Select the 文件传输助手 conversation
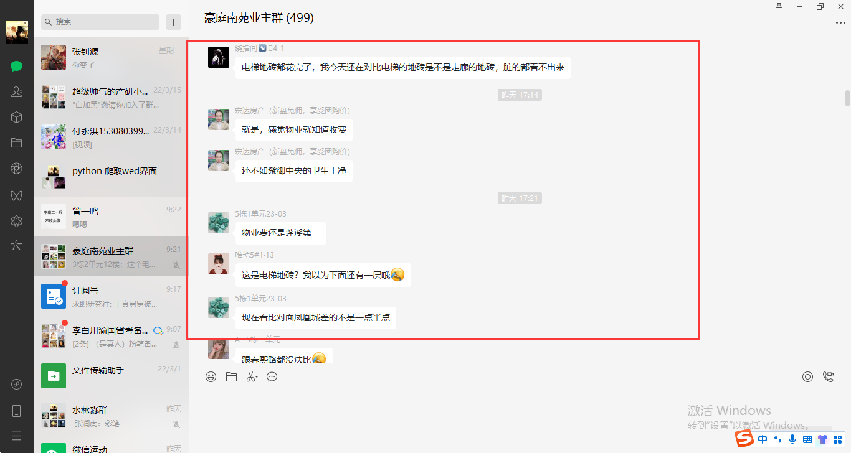851x453 pixels. pyautogui.click(x=110, y=376)
